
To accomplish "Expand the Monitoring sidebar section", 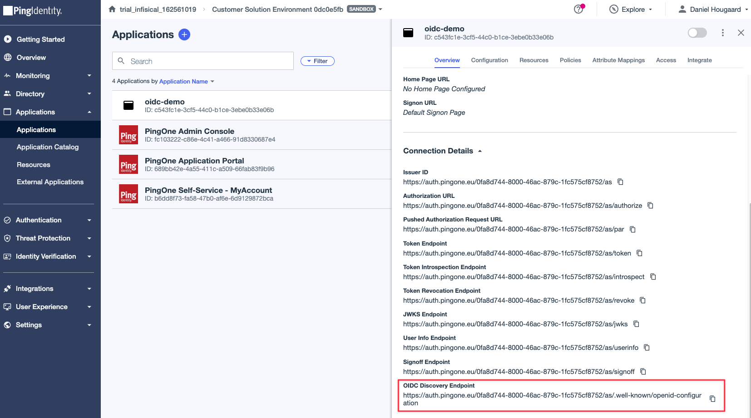I will tap(50, 76).
